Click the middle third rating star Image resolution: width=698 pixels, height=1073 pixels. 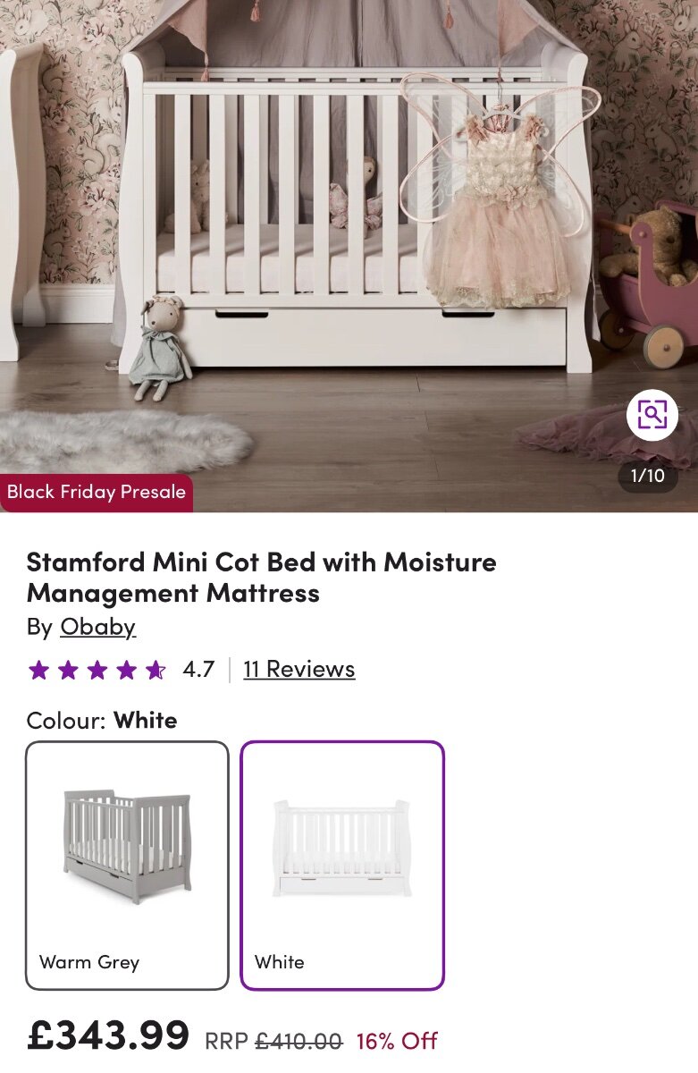(x=97, y=670)
